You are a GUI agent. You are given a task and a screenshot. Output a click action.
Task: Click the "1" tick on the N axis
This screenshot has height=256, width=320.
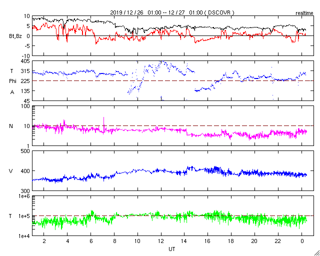click(x=28, y=146)
